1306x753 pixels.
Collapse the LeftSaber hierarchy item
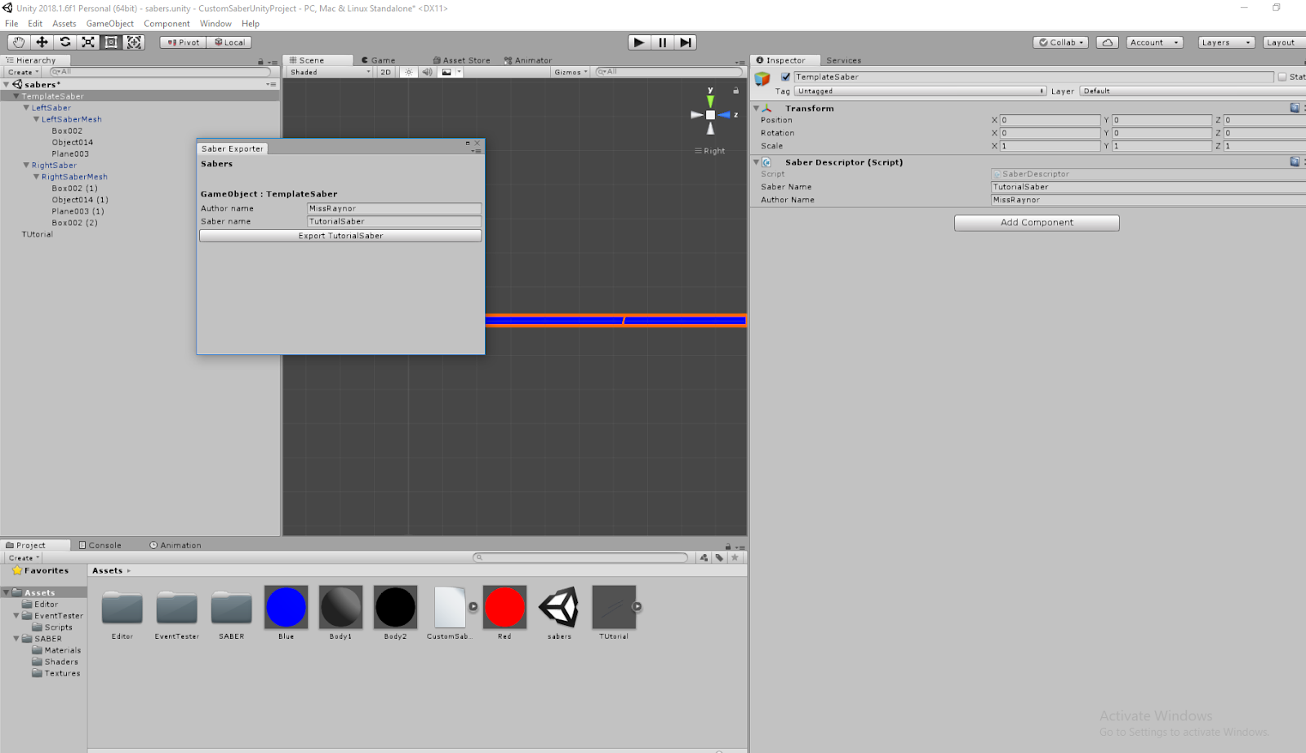coord(26,107)
